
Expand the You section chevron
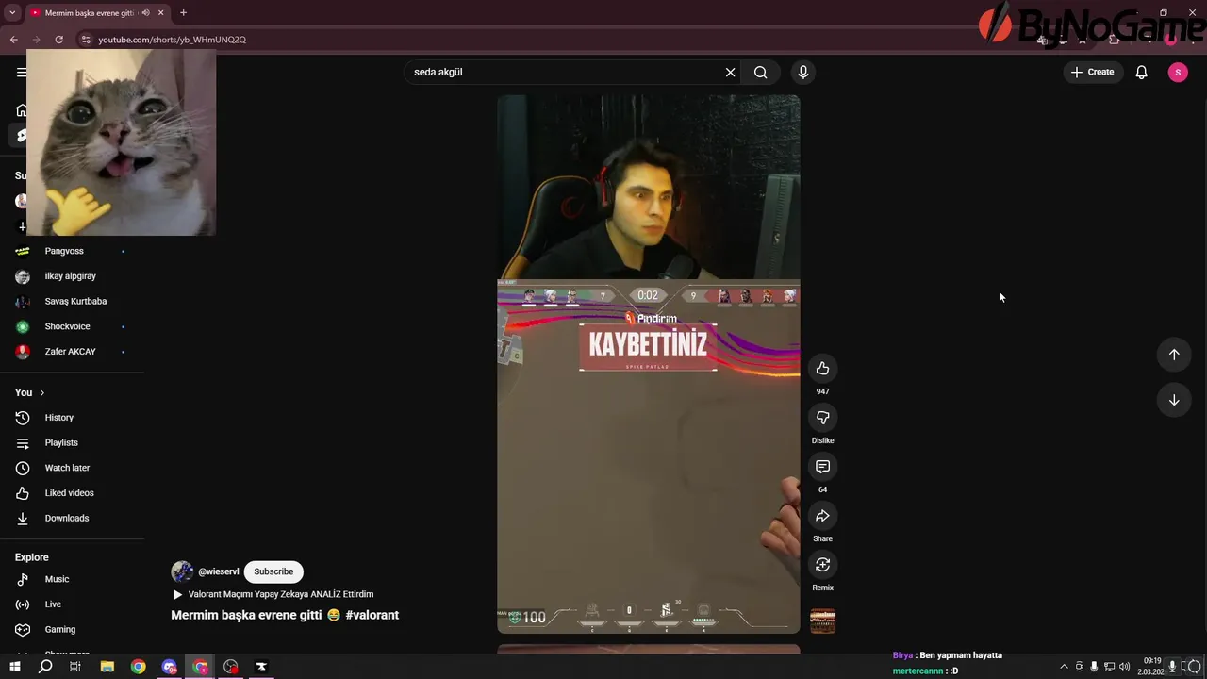tap(41, 392)
